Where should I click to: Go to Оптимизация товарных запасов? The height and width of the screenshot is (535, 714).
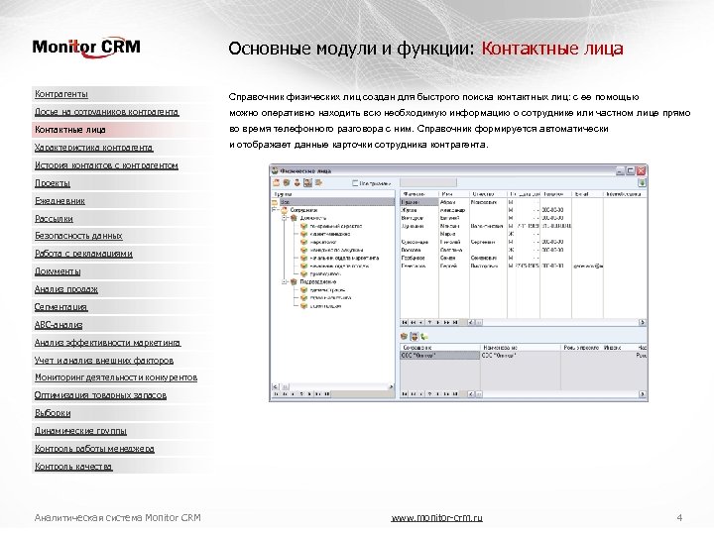coord(100,395)
